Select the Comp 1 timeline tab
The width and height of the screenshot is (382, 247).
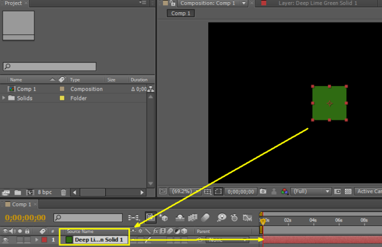point(22,204)
